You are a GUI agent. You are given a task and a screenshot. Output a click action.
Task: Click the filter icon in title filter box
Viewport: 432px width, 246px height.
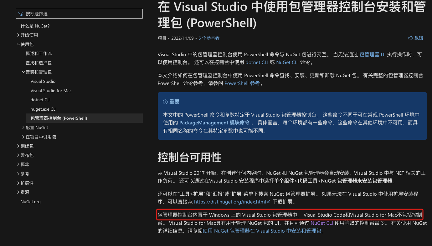point(21,14)
